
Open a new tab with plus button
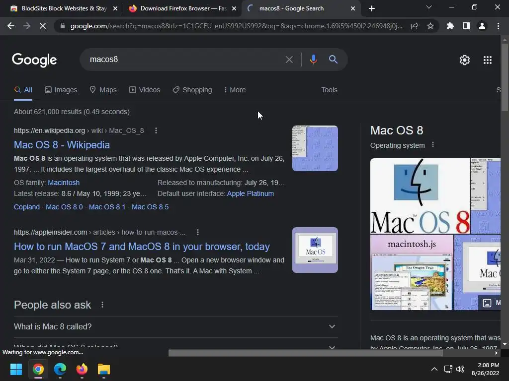click(x=372, y=8)
